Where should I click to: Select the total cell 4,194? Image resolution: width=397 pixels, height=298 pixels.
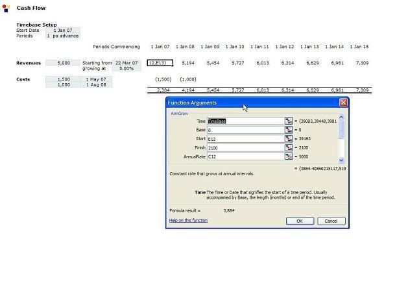(188, 90)
